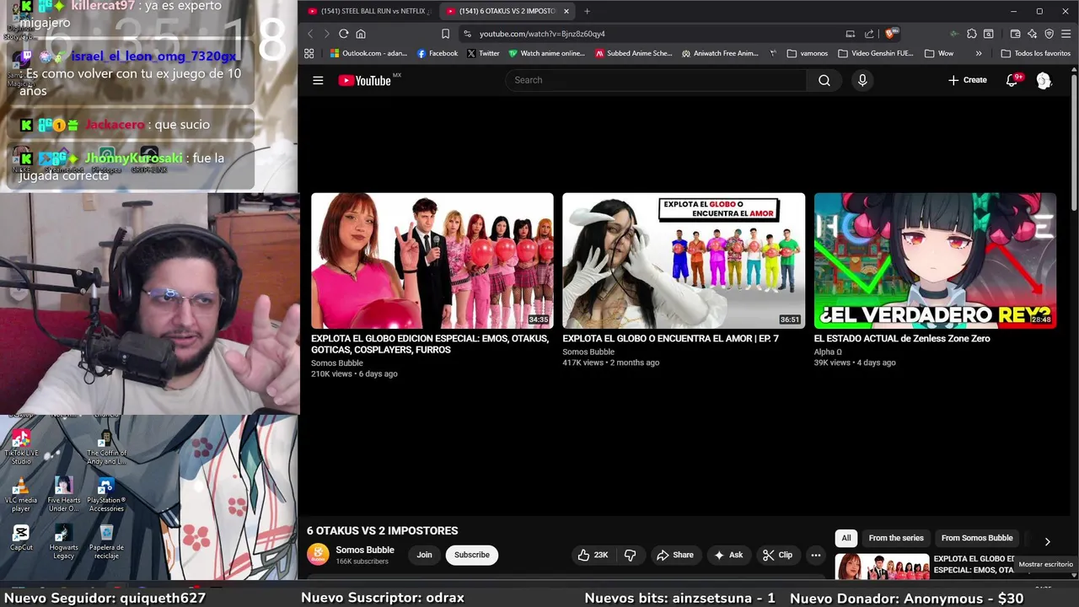Open a new browser tab with plus button
This screenshot has height=607, width=1079.
click(x=587, y=11)
